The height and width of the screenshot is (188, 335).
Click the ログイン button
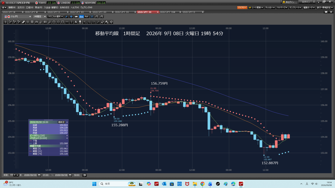306,2
